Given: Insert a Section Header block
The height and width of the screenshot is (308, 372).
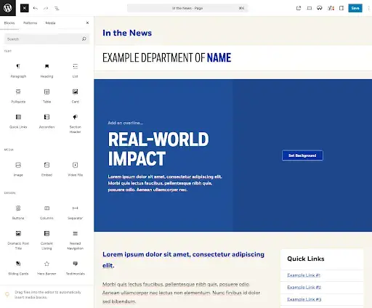Looking at the screenshot, I should [76, 123].
